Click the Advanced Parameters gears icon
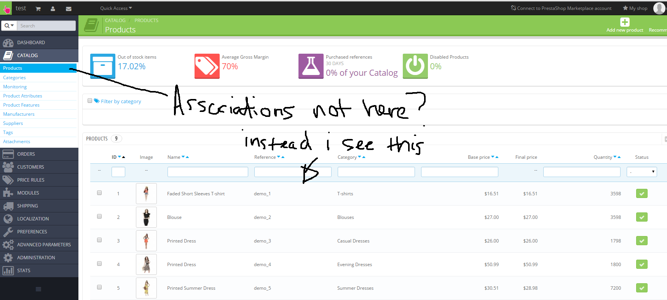Screen dimensions: 667x300 click(8, 245)
